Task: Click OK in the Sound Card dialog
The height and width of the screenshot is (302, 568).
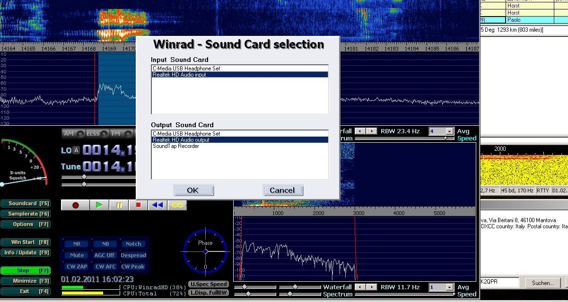Action: coord(193,190)
